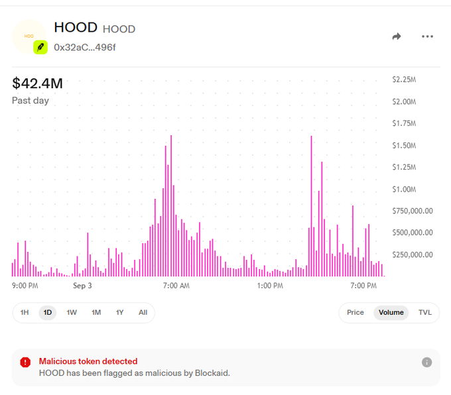This screenshot has width=451, height=395.
Task: Click the 7:00 AM time axis label
Action: 176,286
